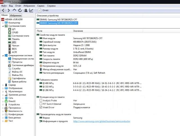This screenshot has height=136, width=180.
Task: Expand the DirectX tree node
Action: (3, 101)
